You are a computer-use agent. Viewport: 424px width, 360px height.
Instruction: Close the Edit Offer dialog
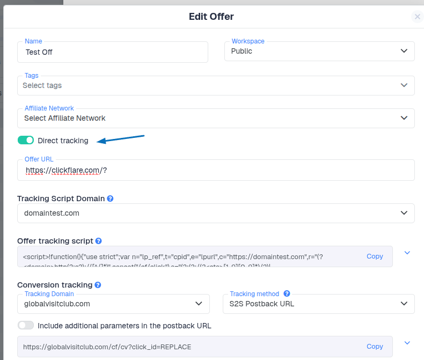(418, 17)
